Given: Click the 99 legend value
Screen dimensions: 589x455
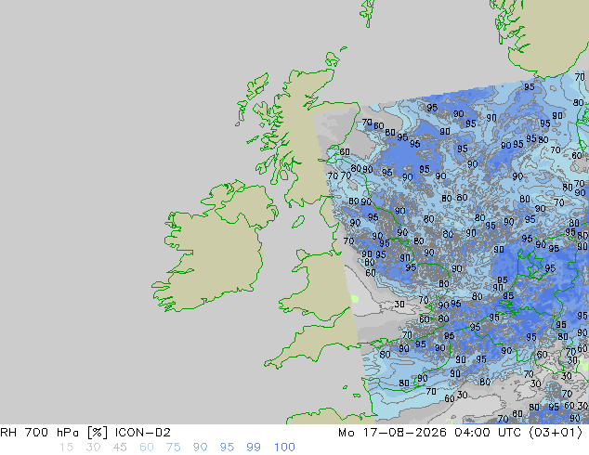Looking at the screenshot, I should [254, 448].
